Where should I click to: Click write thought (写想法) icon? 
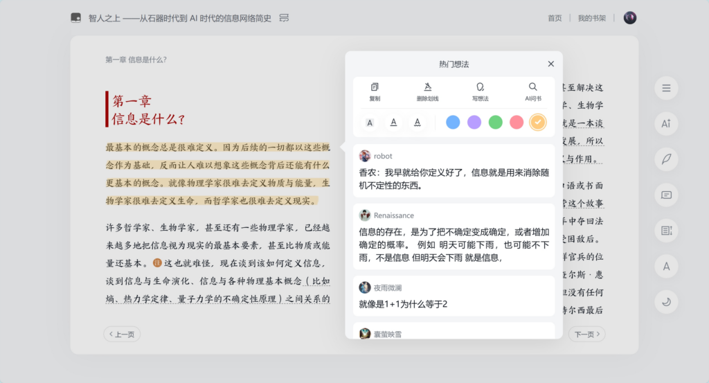tap(481, 91)
